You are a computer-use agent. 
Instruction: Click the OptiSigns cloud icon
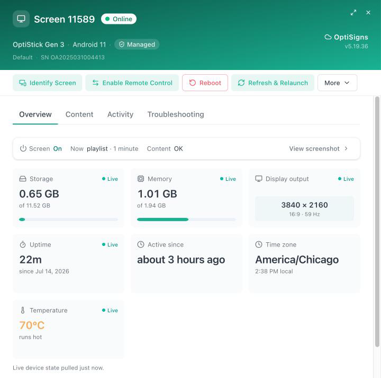(328, 37)
